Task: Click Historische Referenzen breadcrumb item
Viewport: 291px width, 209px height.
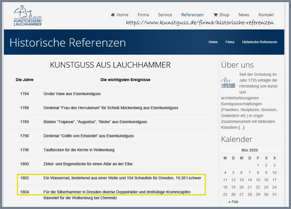Action: click(x=259, y=42)
